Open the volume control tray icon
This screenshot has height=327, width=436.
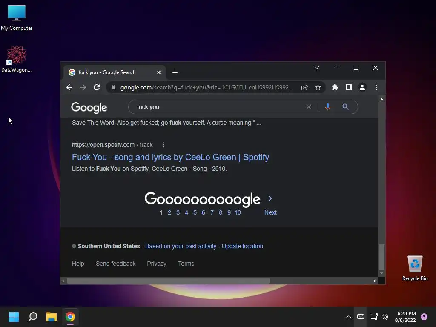click(x=384, y=317)
